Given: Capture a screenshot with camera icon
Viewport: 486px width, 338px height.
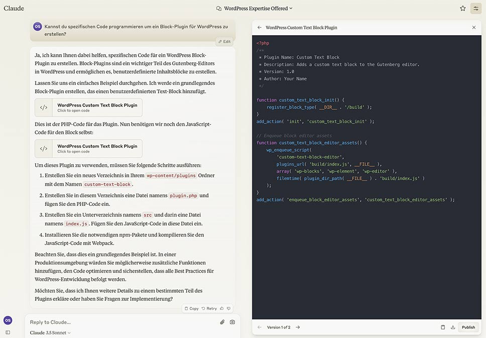Looking at the screenshot, I should tap(232, 322).
